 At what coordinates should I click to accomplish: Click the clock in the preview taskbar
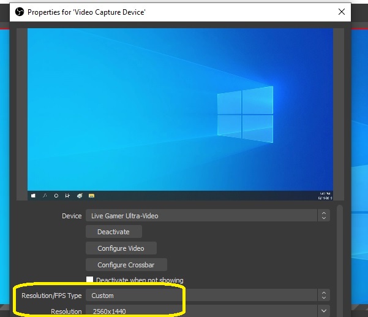[x=323, y=196]
